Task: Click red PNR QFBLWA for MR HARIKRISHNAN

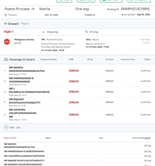Action: click(74, 81)
